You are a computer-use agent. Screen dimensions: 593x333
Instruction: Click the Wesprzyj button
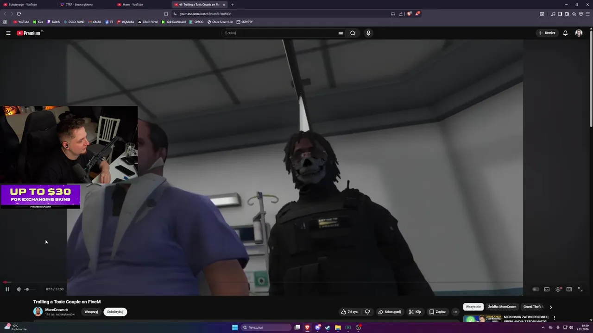point(91,312)
